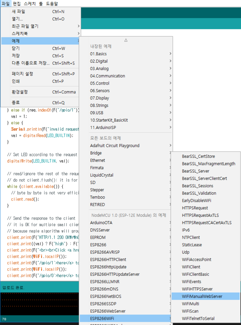Expand 01.Basics examples
The height and width of the screenshot is (325, 241).
click(126, 54)
